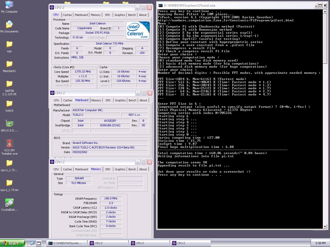
Task: Click the x 11.0 multiplier value
Action: tap(83, 76)
